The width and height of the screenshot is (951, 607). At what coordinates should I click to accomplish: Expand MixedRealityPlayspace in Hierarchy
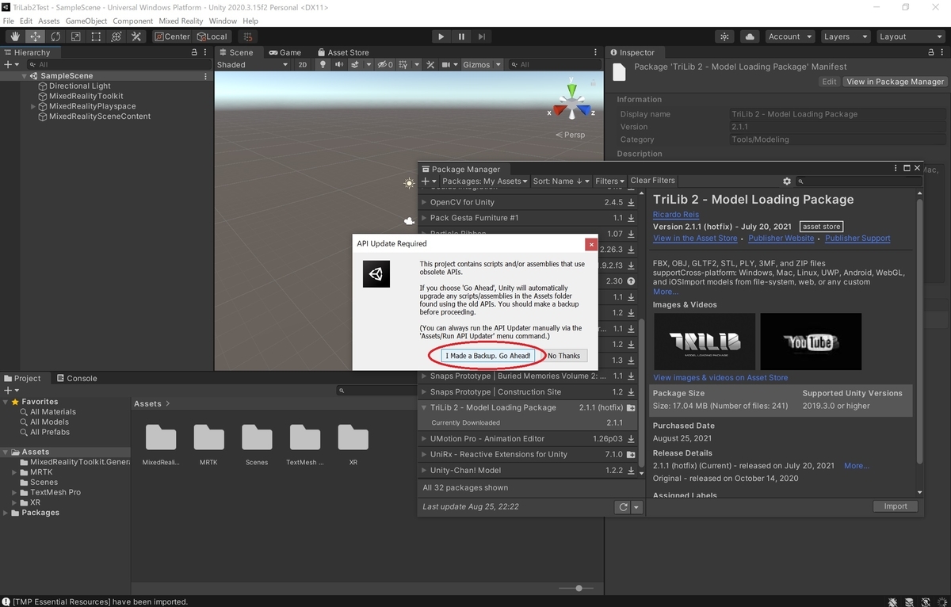[33, 106]
